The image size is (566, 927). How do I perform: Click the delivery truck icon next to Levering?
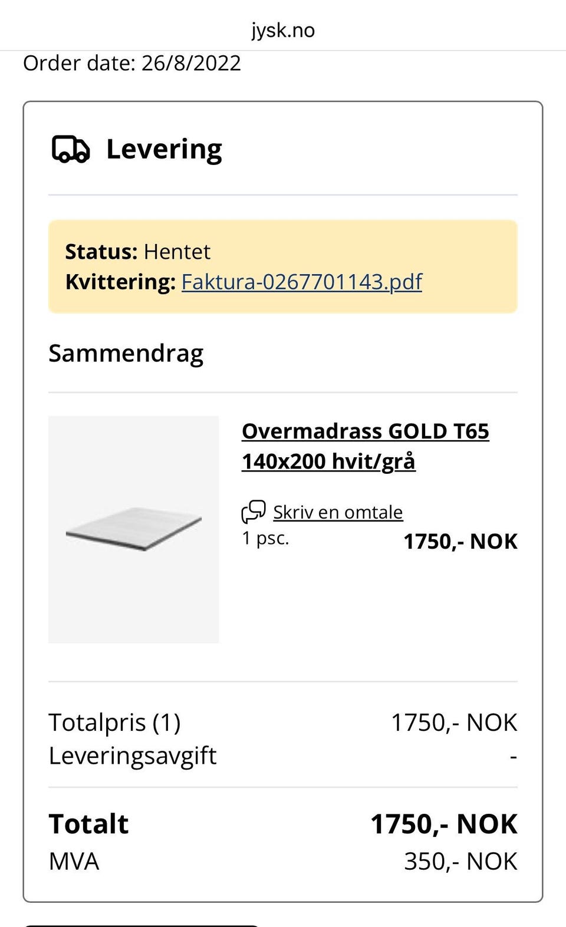point(72,149)
